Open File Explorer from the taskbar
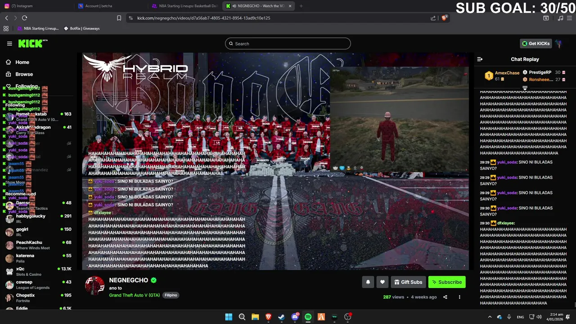The width and height of the screenshot is (576, 324). (255, 317)
